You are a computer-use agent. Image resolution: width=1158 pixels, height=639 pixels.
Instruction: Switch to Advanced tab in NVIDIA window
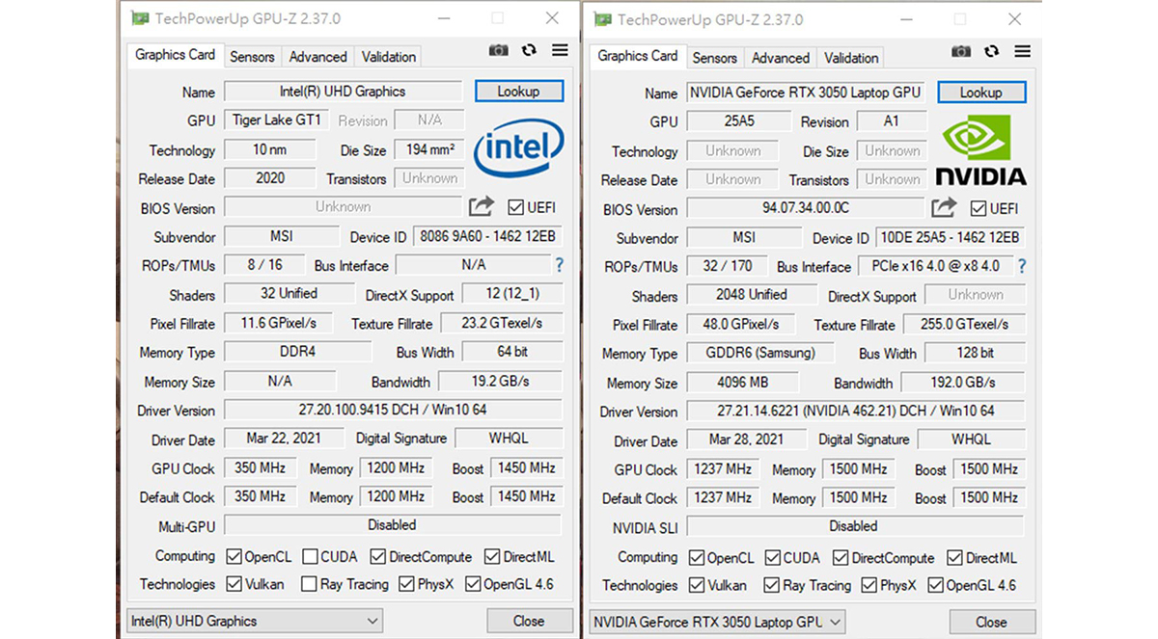tap(781, 58)
